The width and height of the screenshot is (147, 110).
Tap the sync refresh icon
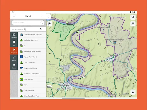coord(41,29)
